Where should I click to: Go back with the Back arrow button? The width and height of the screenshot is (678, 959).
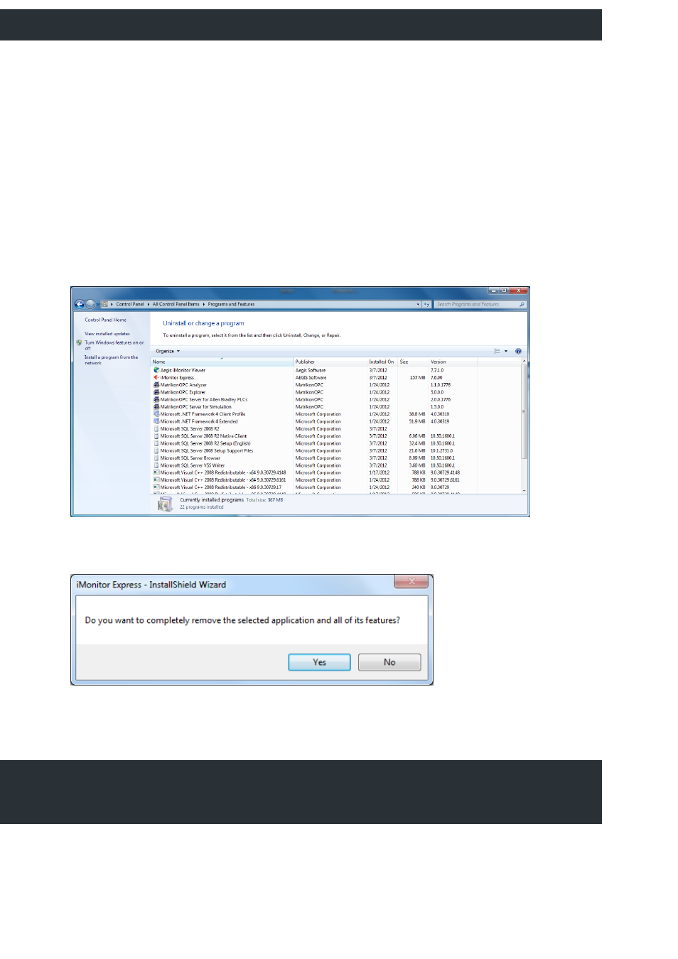click(80, 304)
